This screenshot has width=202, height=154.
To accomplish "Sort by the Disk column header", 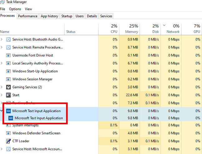I will pyautogui.click(x=150, y=29).
